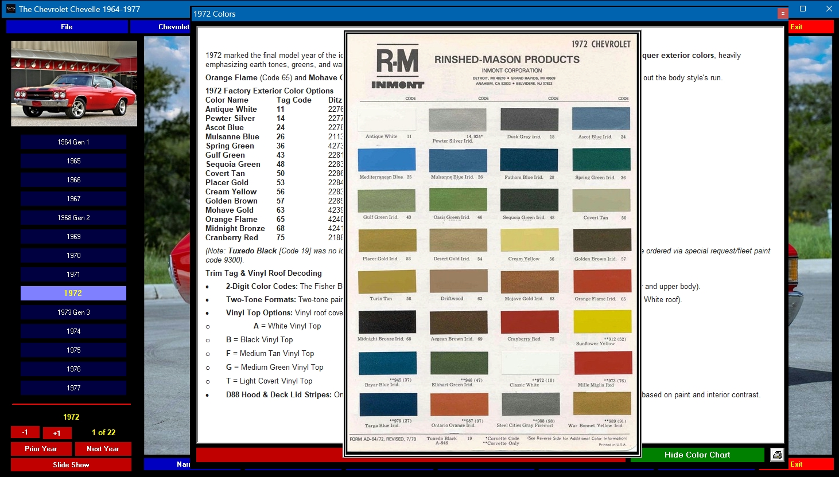Click the Aegean Brown swatch in the chart
The height and width of the screenshot is (477, 839).
pos(459,322)
